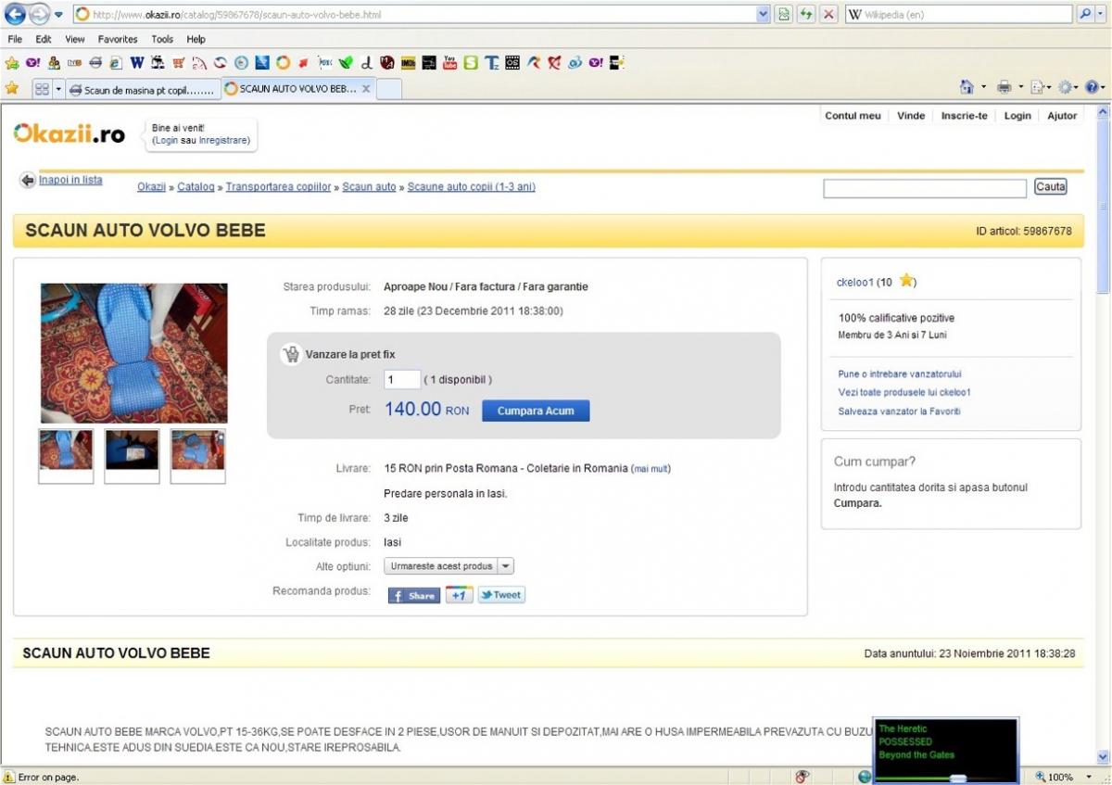Click the Error on page warning icon

tap(9, 777)
